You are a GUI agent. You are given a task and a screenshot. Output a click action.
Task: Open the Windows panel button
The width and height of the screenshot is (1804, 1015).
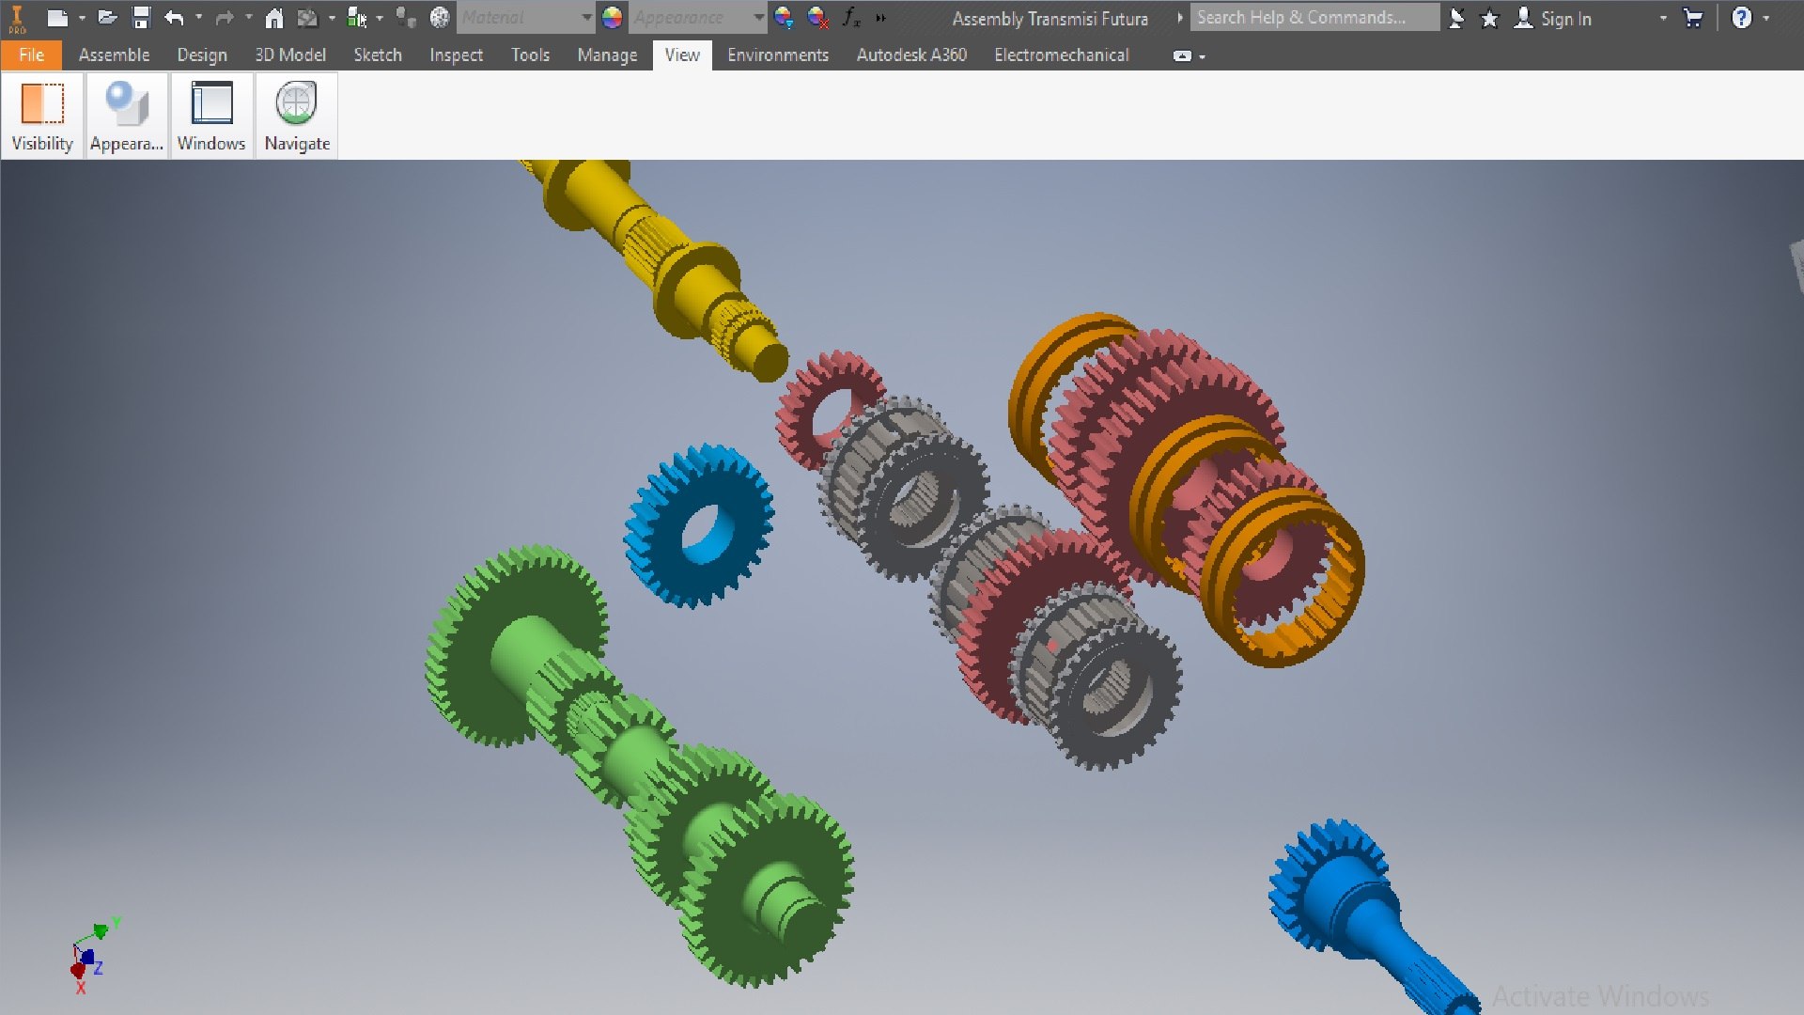coord(211,116)
